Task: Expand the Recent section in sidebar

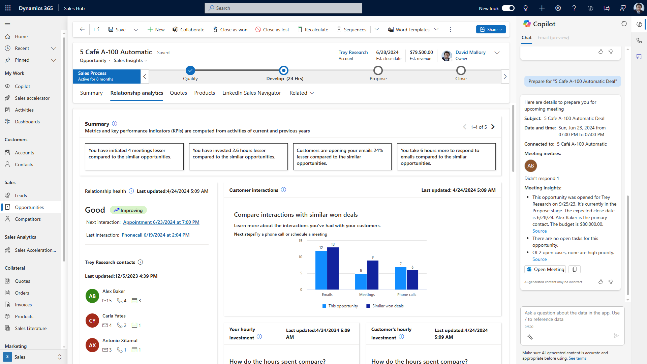Action: [x=53, y=48]
